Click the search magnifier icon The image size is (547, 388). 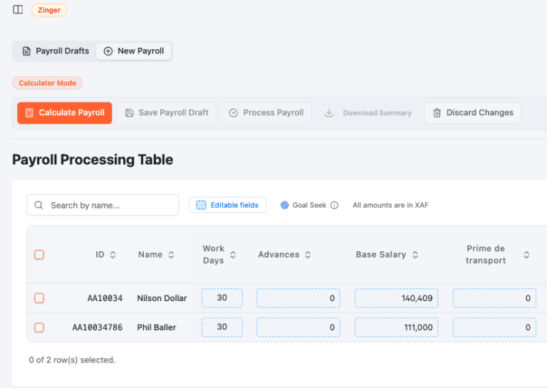39,205
